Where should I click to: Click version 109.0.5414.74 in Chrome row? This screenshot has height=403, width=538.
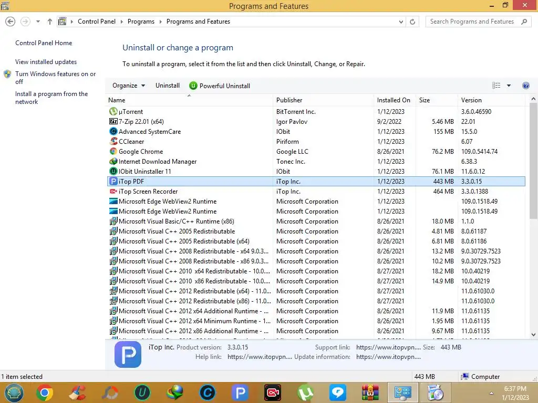pyautogui.click(x=479, y=151)
